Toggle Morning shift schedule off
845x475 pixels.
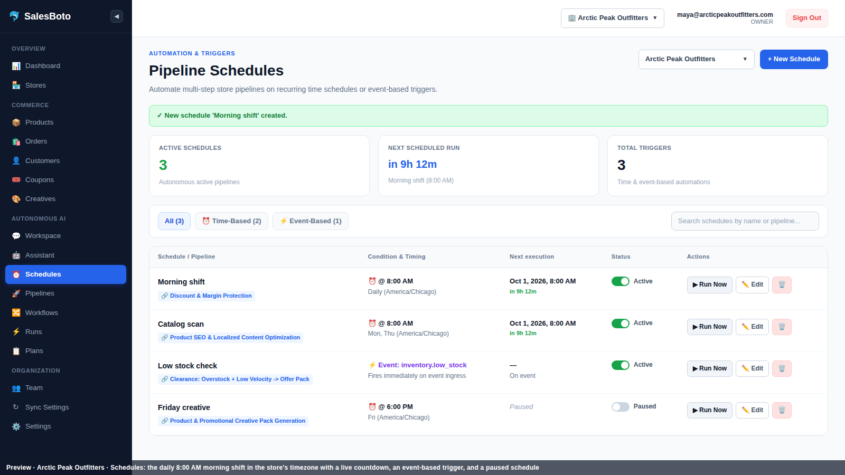[621, 281]
